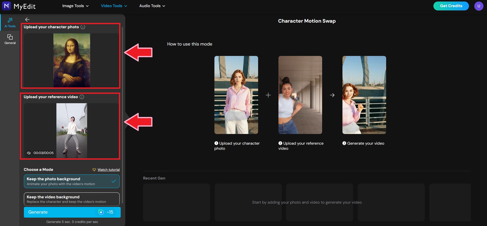
Task: Click the 'Upload your character photo' step caption under the example
Action: tap(237, 146)
